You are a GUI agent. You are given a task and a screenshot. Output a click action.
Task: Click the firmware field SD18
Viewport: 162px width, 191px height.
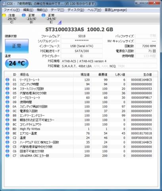[82, 36]
